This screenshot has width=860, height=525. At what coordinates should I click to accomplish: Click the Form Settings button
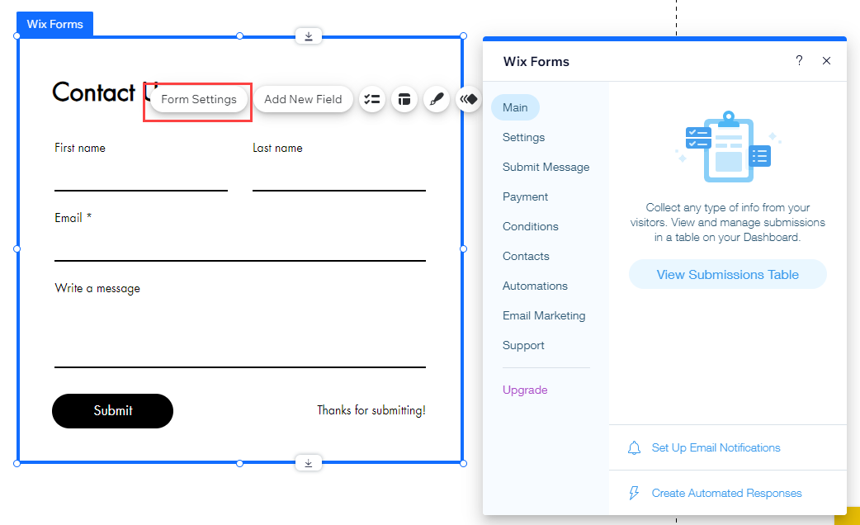tap(199, 99)
